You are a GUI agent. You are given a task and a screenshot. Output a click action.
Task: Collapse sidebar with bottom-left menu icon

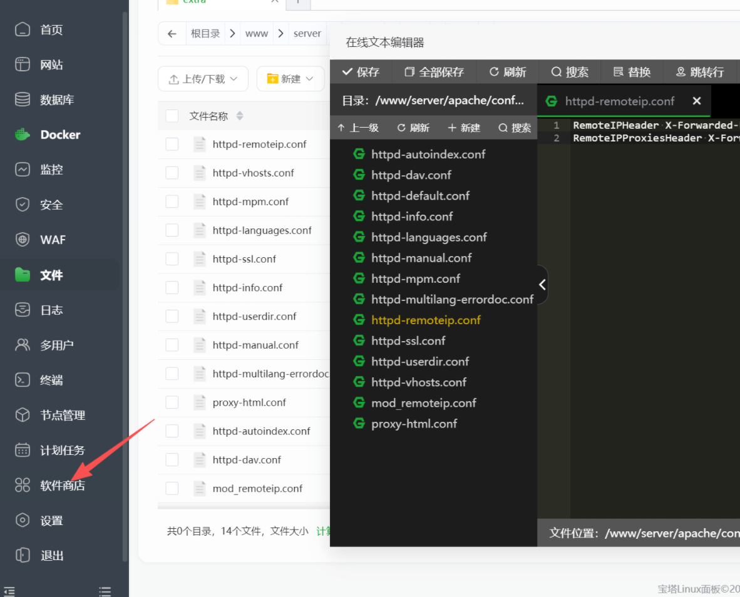[9, 591]
